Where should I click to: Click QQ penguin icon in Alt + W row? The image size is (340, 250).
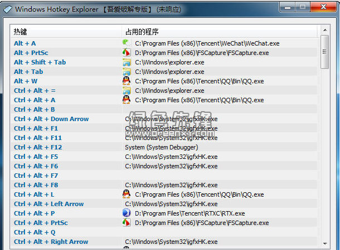[127, 81]
